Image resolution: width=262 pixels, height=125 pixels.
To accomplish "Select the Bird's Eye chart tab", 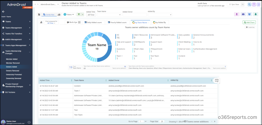I will [x=73, y=22].
